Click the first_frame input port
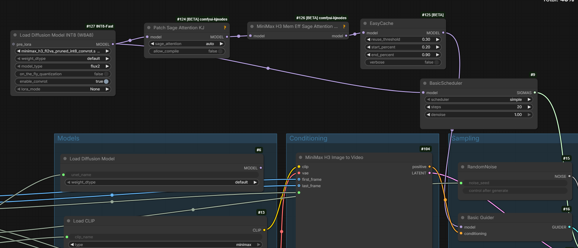 (299, 179)
